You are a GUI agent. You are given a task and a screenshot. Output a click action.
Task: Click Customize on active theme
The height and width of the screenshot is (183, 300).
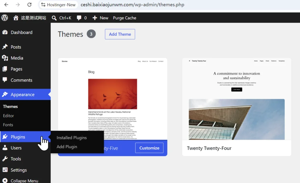click(x=149, y=148)
